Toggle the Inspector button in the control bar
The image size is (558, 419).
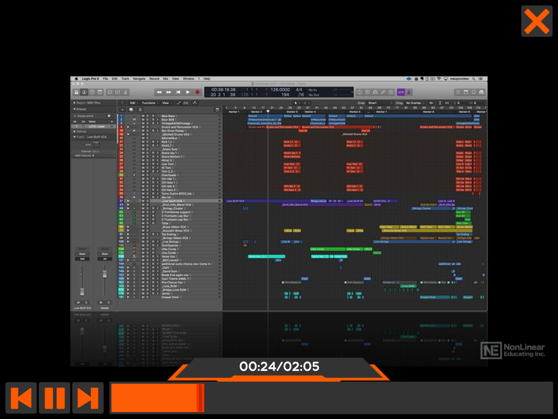[84, 92]
